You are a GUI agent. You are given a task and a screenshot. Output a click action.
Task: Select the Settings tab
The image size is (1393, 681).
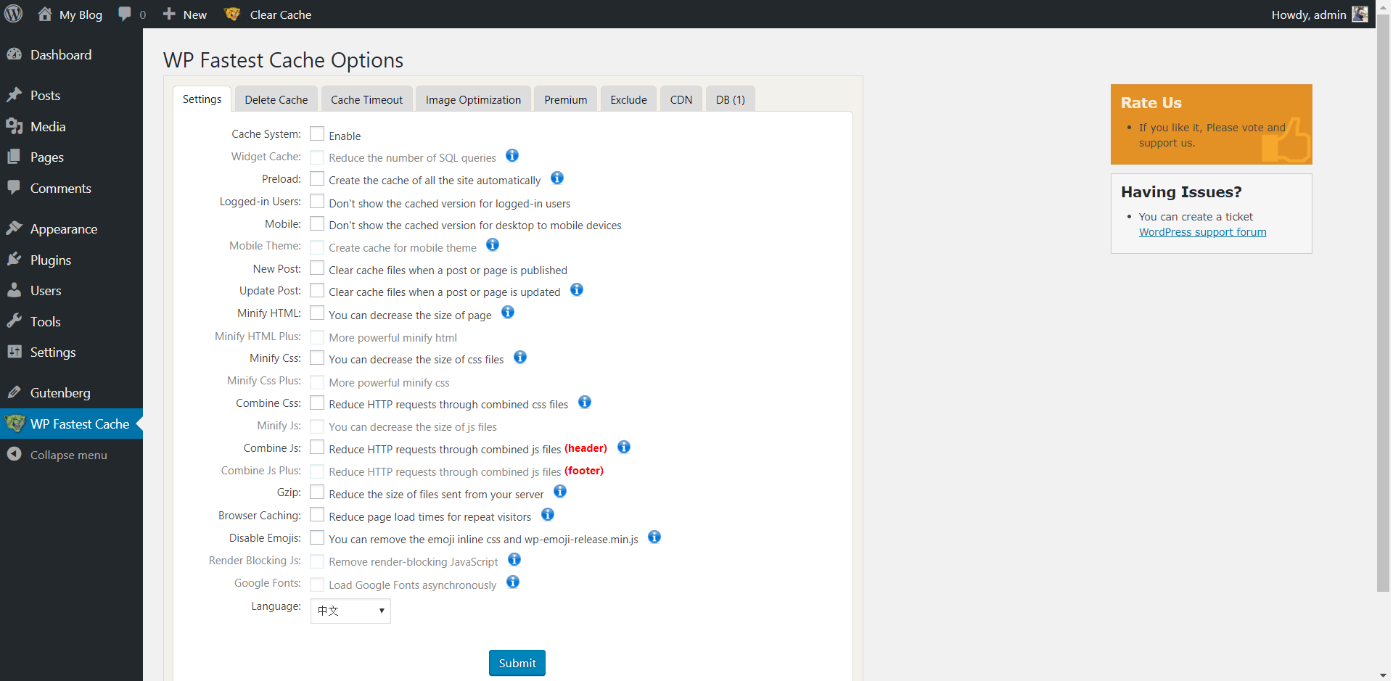click(202, 99)
